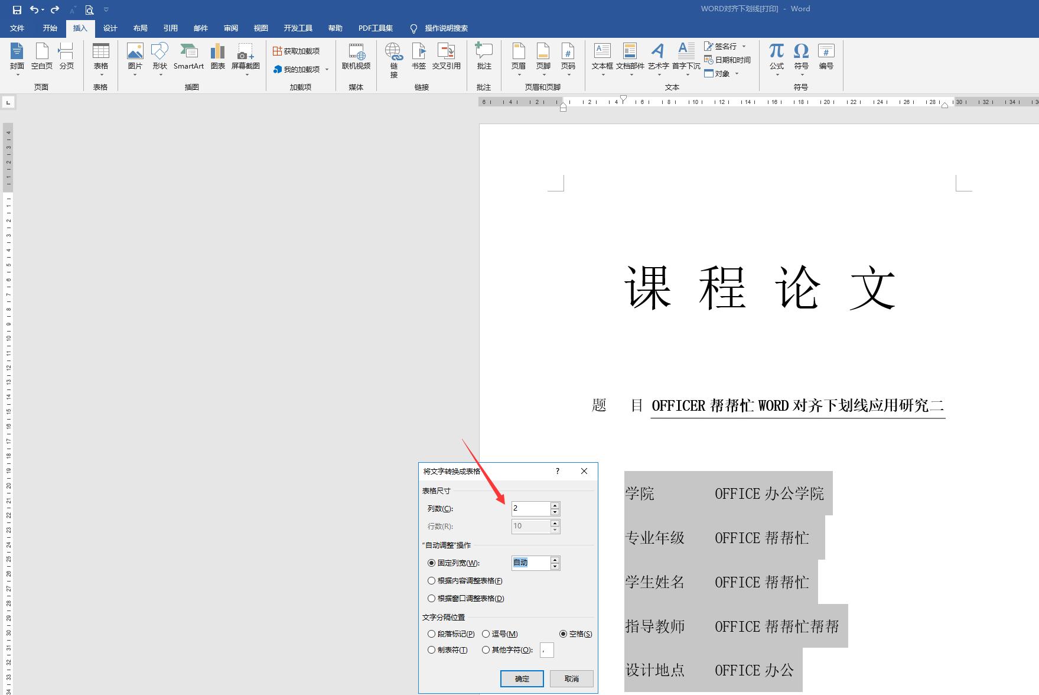Insert a SmartArt graphic

(x=188, y=57)
